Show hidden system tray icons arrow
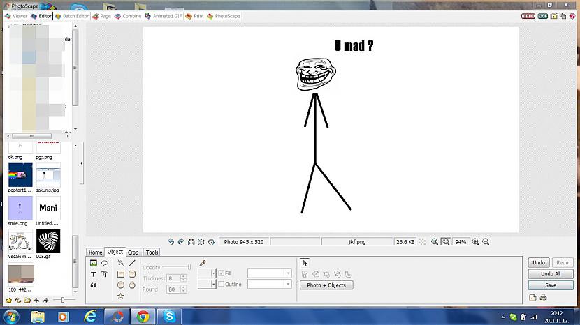Viewport: 580px width, 325px height. (x=502, y=317)
